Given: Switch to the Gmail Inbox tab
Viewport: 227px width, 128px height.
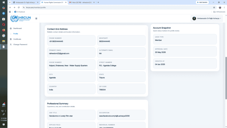Looking at the screenshot, I should click(x=82, y=2).
